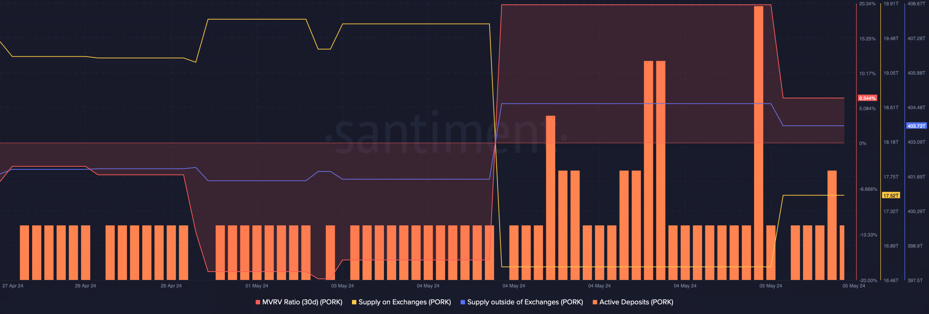Click the 20.34% axis label
Image resolution: width=929 pixels, height=314 pixels.
tap(867, 4)
